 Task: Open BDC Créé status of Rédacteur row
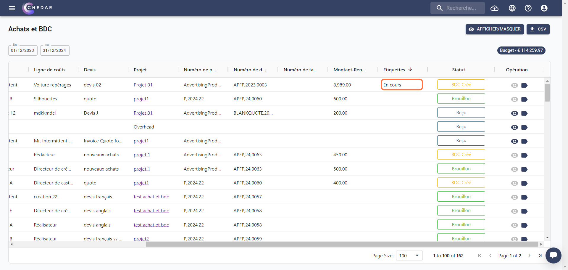[x=461, y=154]
